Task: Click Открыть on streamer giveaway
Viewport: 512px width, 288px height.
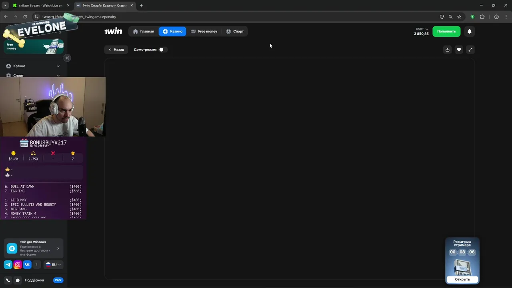Action: 462,279
